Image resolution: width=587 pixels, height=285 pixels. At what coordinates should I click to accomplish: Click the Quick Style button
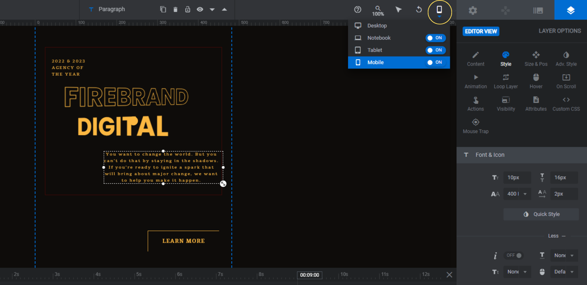541,214
